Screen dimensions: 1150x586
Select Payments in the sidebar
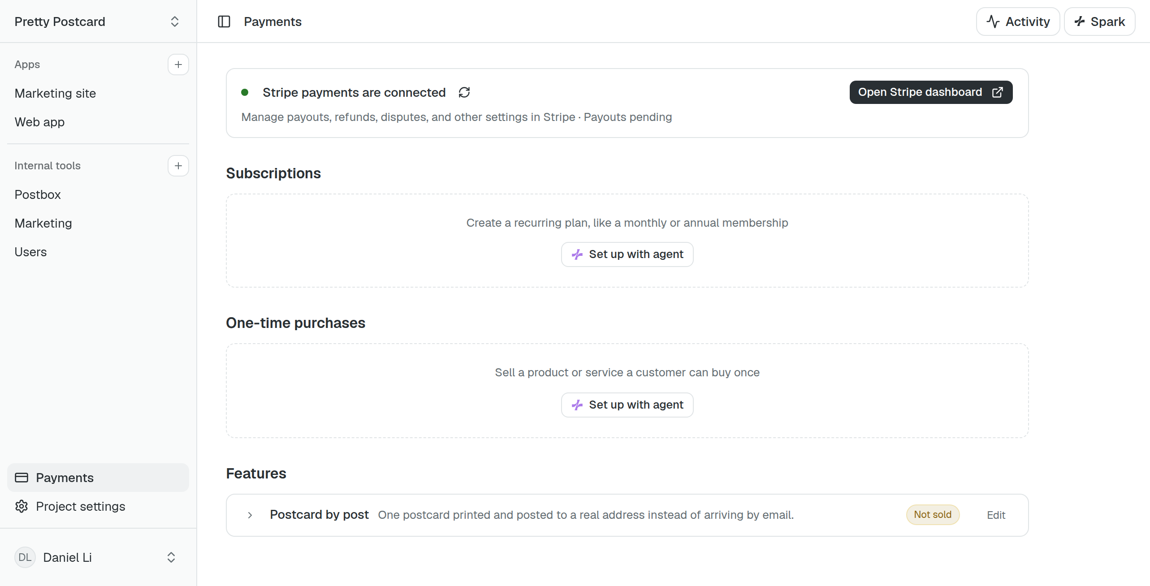point(98,478)
